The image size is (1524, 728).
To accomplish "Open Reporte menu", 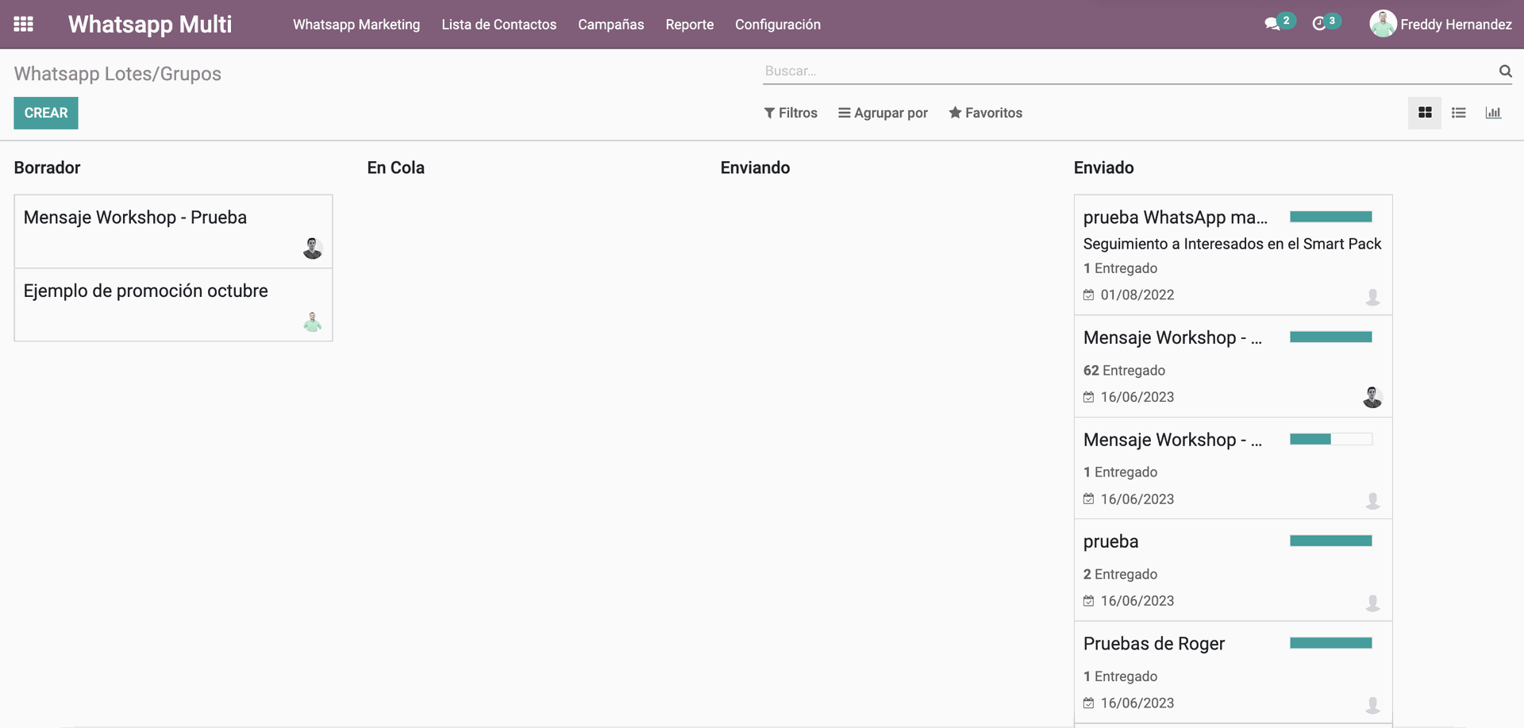I will pos(690,25).
